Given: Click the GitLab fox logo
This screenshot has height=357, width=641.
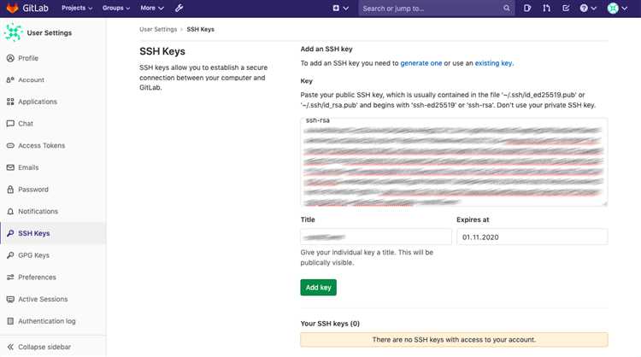Looking at the screenshot, I should (x=12, y=8).
